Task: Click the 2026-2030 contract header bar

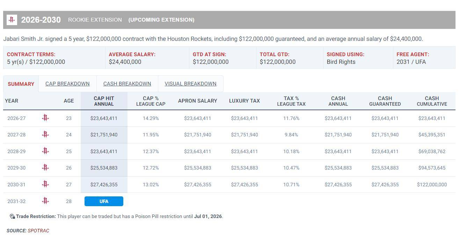Action: (x=245, y=20)
